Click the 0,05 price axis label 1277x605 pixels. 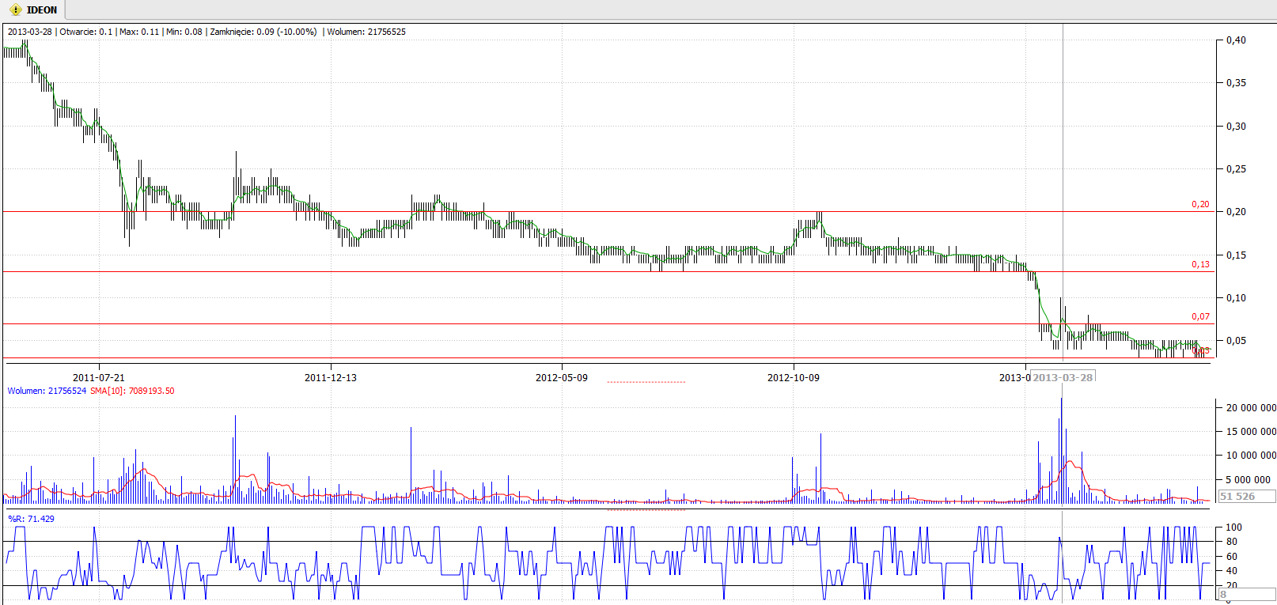pyautogui.click(x=1236, y=341)
